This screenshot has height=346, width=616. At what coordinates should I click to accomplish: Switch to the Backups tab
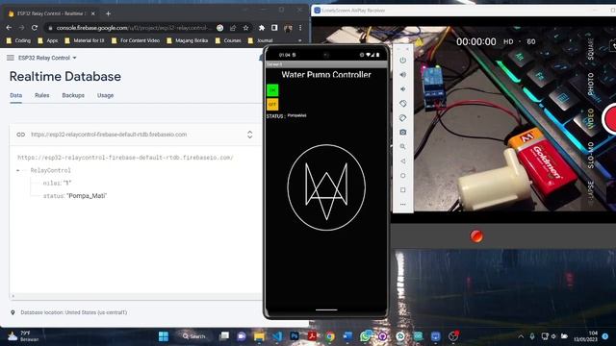[73, 95]
